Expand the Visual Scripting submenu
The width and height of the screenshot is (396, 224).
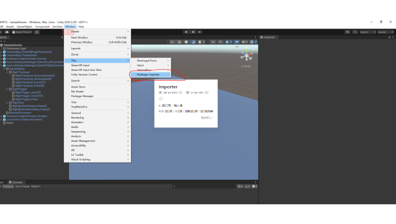point(97,159)
